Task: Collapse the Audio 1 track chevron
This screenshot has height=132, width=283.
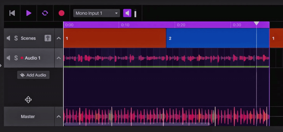Action: tap(59, 58)
